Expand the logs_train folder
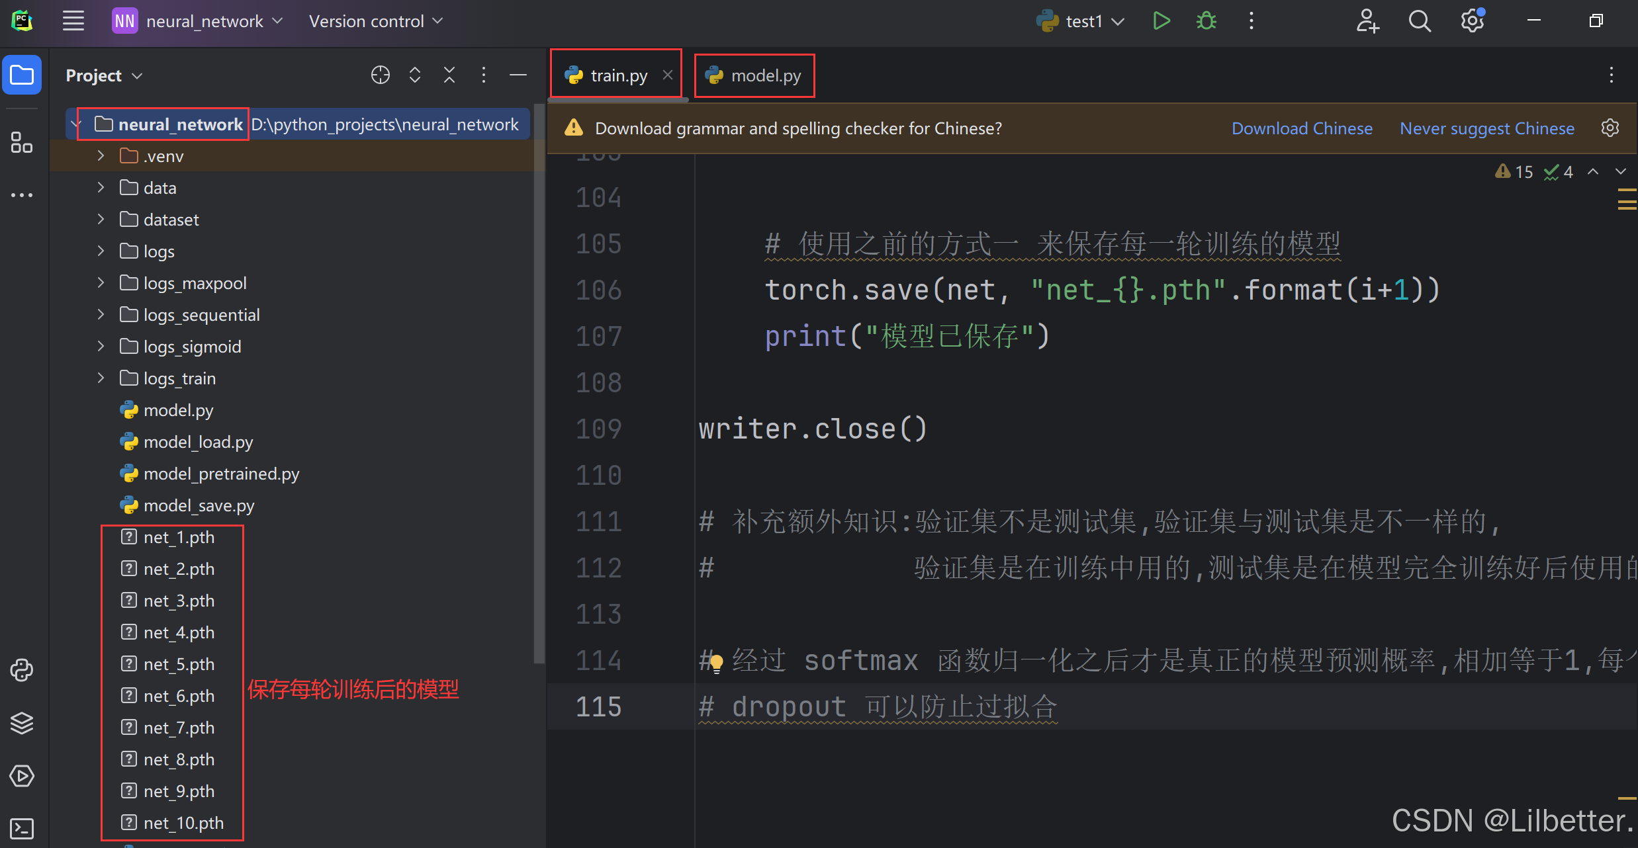Screen dimensions: 1638x848 click(x=101, y=378)
